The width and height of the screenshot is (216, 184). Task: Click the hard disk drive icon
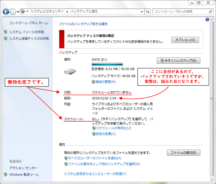[70, 71]
